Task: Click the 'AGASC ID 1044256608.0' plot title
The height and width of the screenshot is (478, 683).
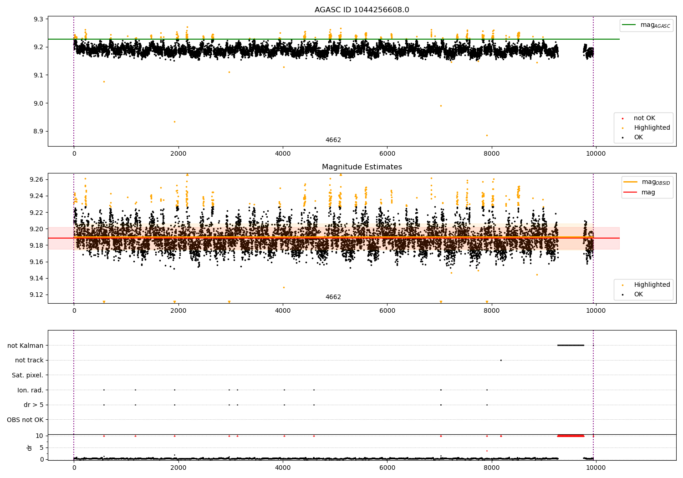Action: (362, 10)
